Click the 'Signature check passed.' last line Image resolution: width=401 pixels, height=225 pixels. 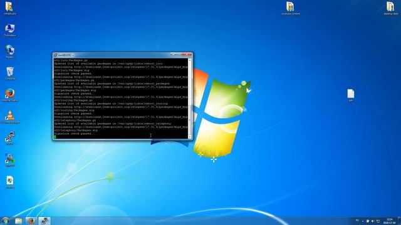pos(73,134)
